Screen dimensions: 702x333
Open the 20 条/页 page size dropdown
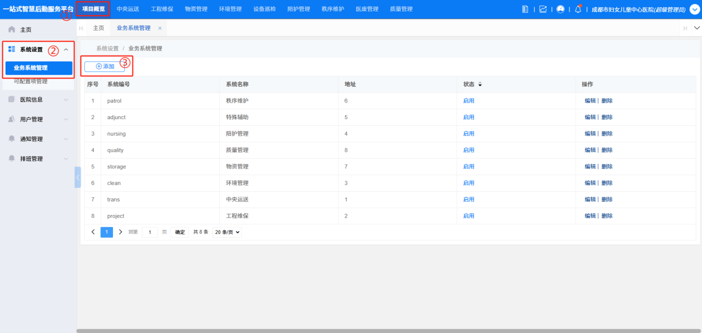[x=227, y=232]
